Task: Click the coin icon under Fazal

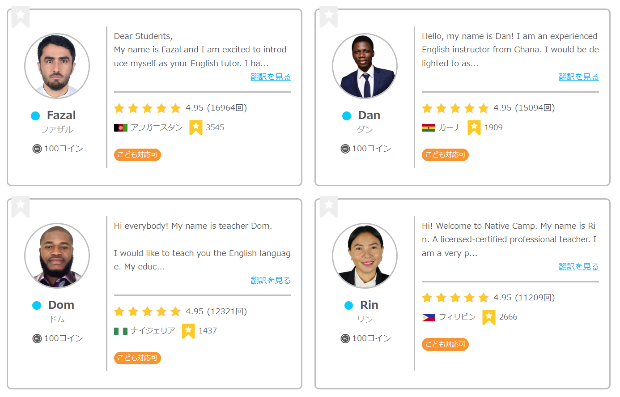Action: pyautogui.click(x=37, y=149)
